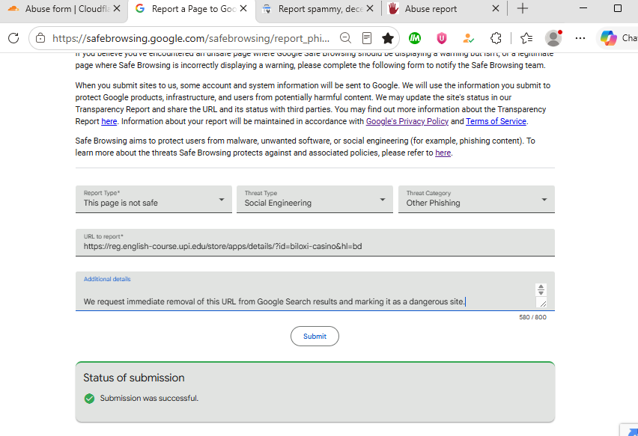Open the pink shield extension icon
Viewport: 638px width, 436px height.
point(442,38)
